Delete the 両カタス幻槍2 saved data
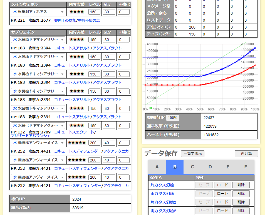 coord(241,211)
